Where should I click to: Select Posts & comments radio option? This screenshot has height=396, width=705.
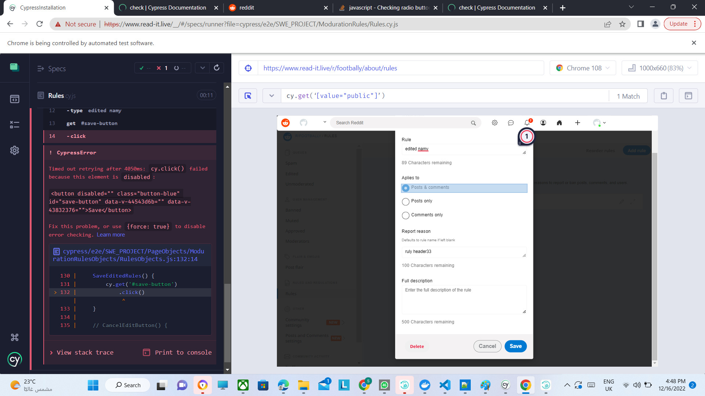406,188
